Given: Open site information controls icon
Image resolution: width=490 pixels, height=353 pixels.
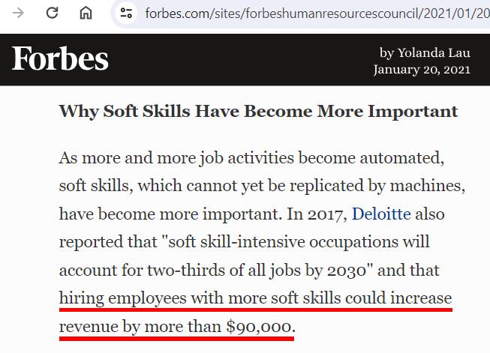Looking at the screenshot, I should (x=126, y=13).
